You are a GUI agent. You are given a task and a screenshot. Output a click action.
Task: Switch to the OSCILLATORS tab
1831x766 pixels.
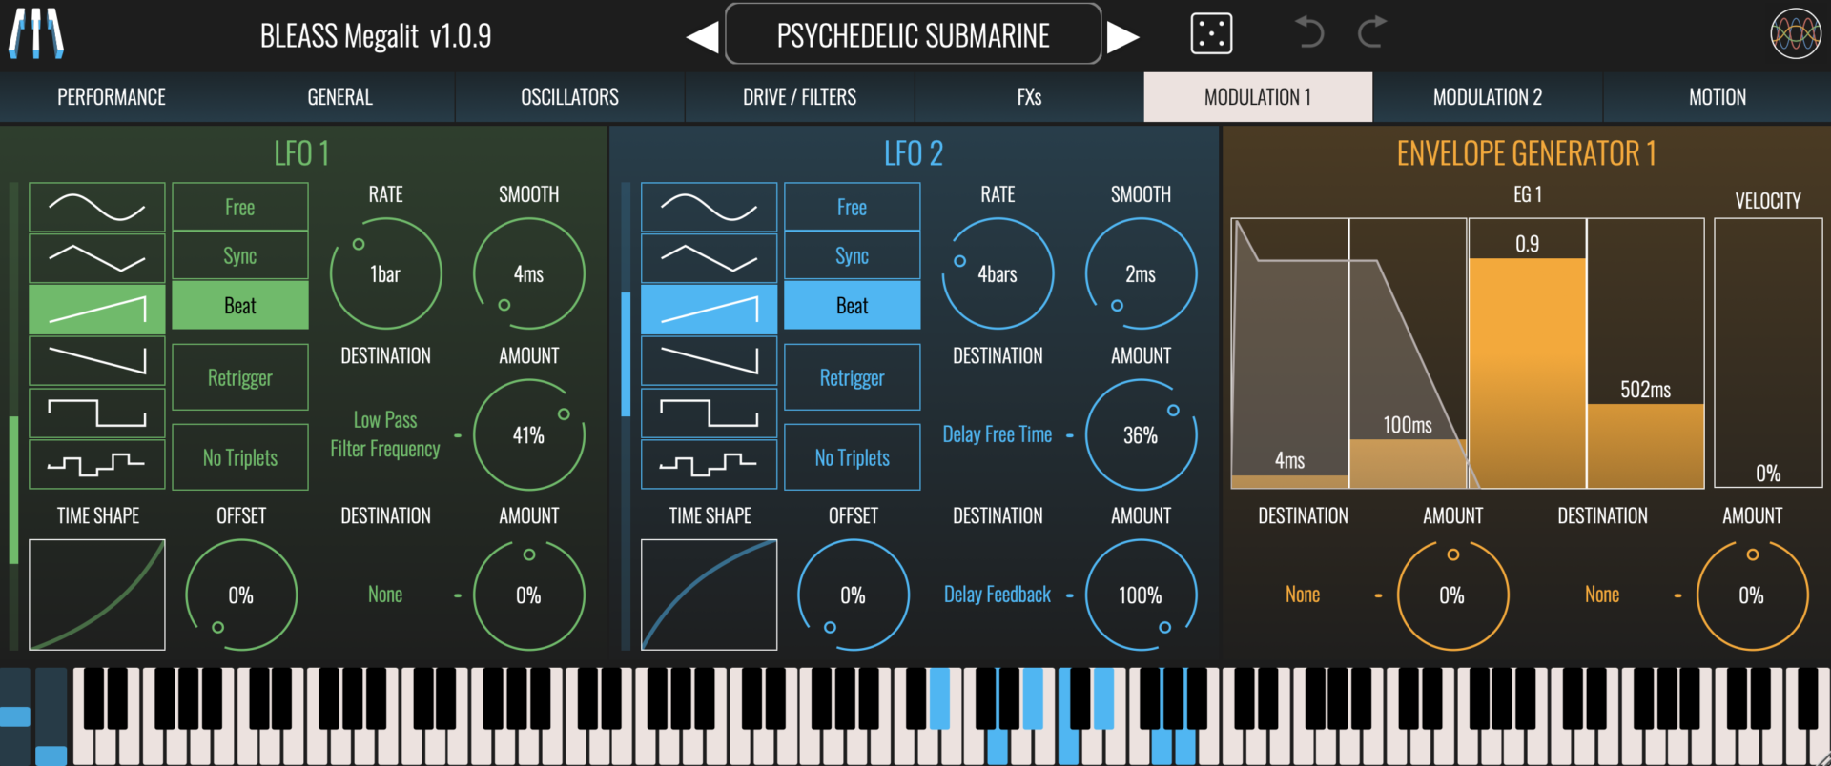[569, 97]
